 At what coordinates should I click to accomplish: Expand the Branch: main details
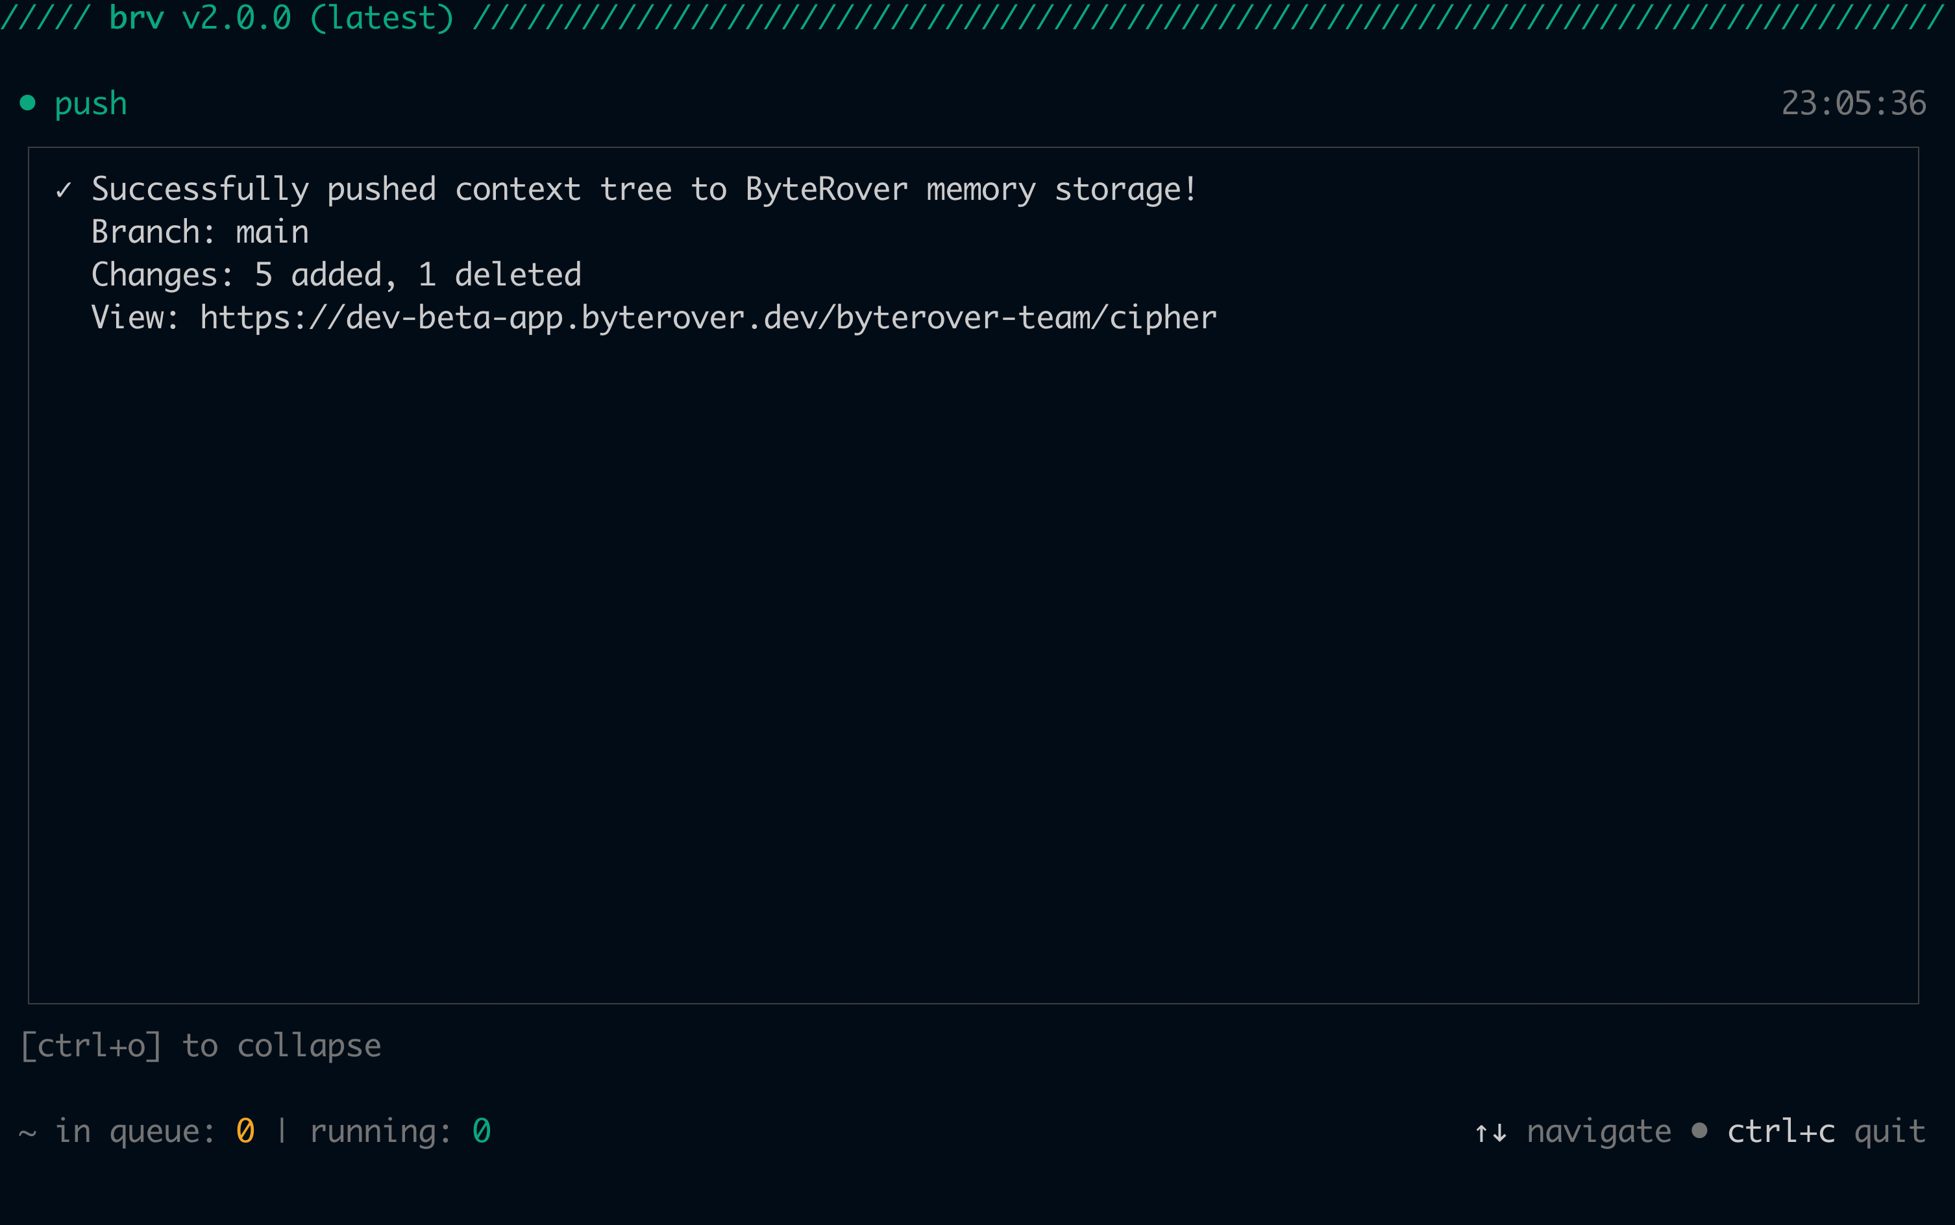(x=199, y=231)
